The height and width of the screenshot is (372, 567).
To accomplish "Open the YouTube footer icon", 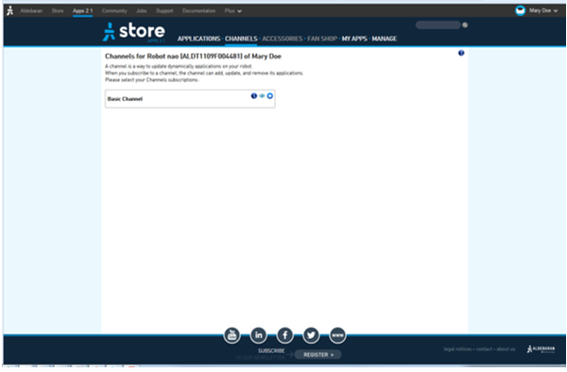I will click(232, 335).
